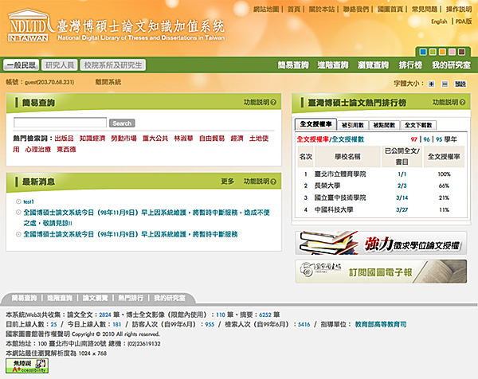Switch to the 全文下載數 ranking tab
This screenshot has height=379, width=478.
tap(419, 124)
